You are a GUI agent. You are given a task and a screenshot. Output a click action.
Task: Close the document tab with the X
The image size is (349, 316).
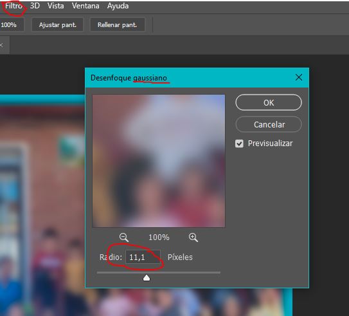pos(1,45)
